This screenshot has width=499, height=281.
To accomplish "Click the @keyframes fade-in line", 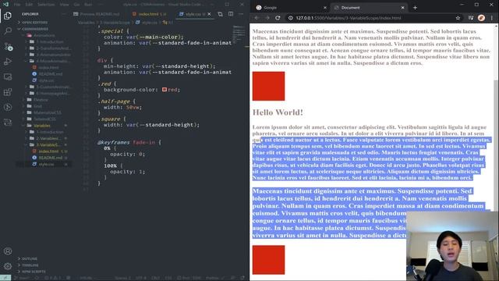I will pyautogui.click(x=129, y=142).
